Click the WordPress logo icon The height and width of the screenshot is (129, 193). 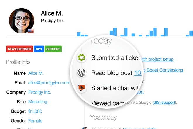pyautogui.click(x=81, y=73)
